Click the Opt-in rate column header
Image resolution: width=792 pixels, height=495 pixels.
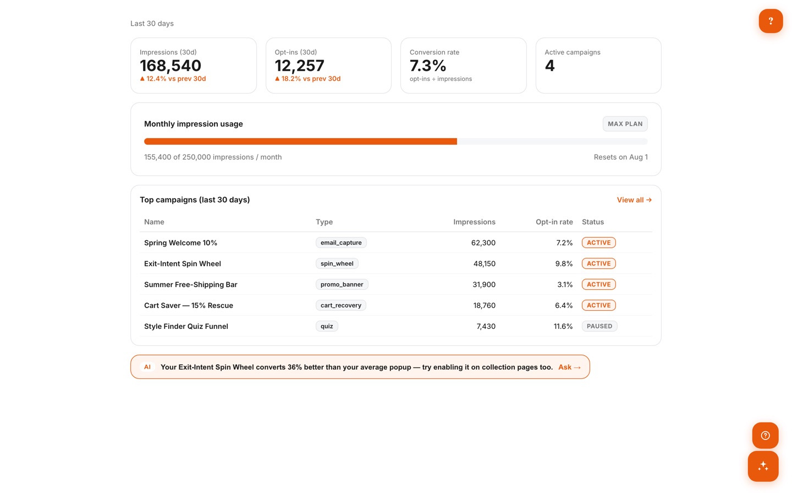[554, 222]
